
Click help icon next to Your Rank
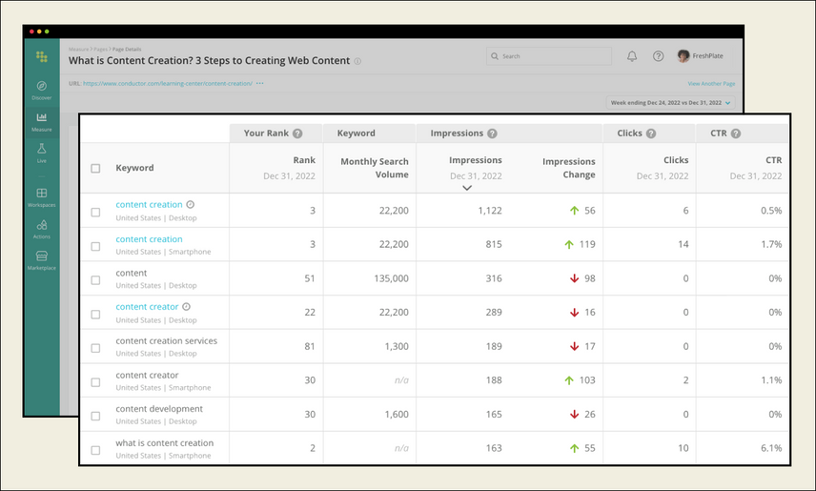click(297, 133)
